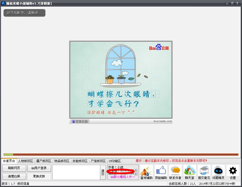Click the game loading progress bar
The width and height of the screenshot is (242, 187).
121,154
